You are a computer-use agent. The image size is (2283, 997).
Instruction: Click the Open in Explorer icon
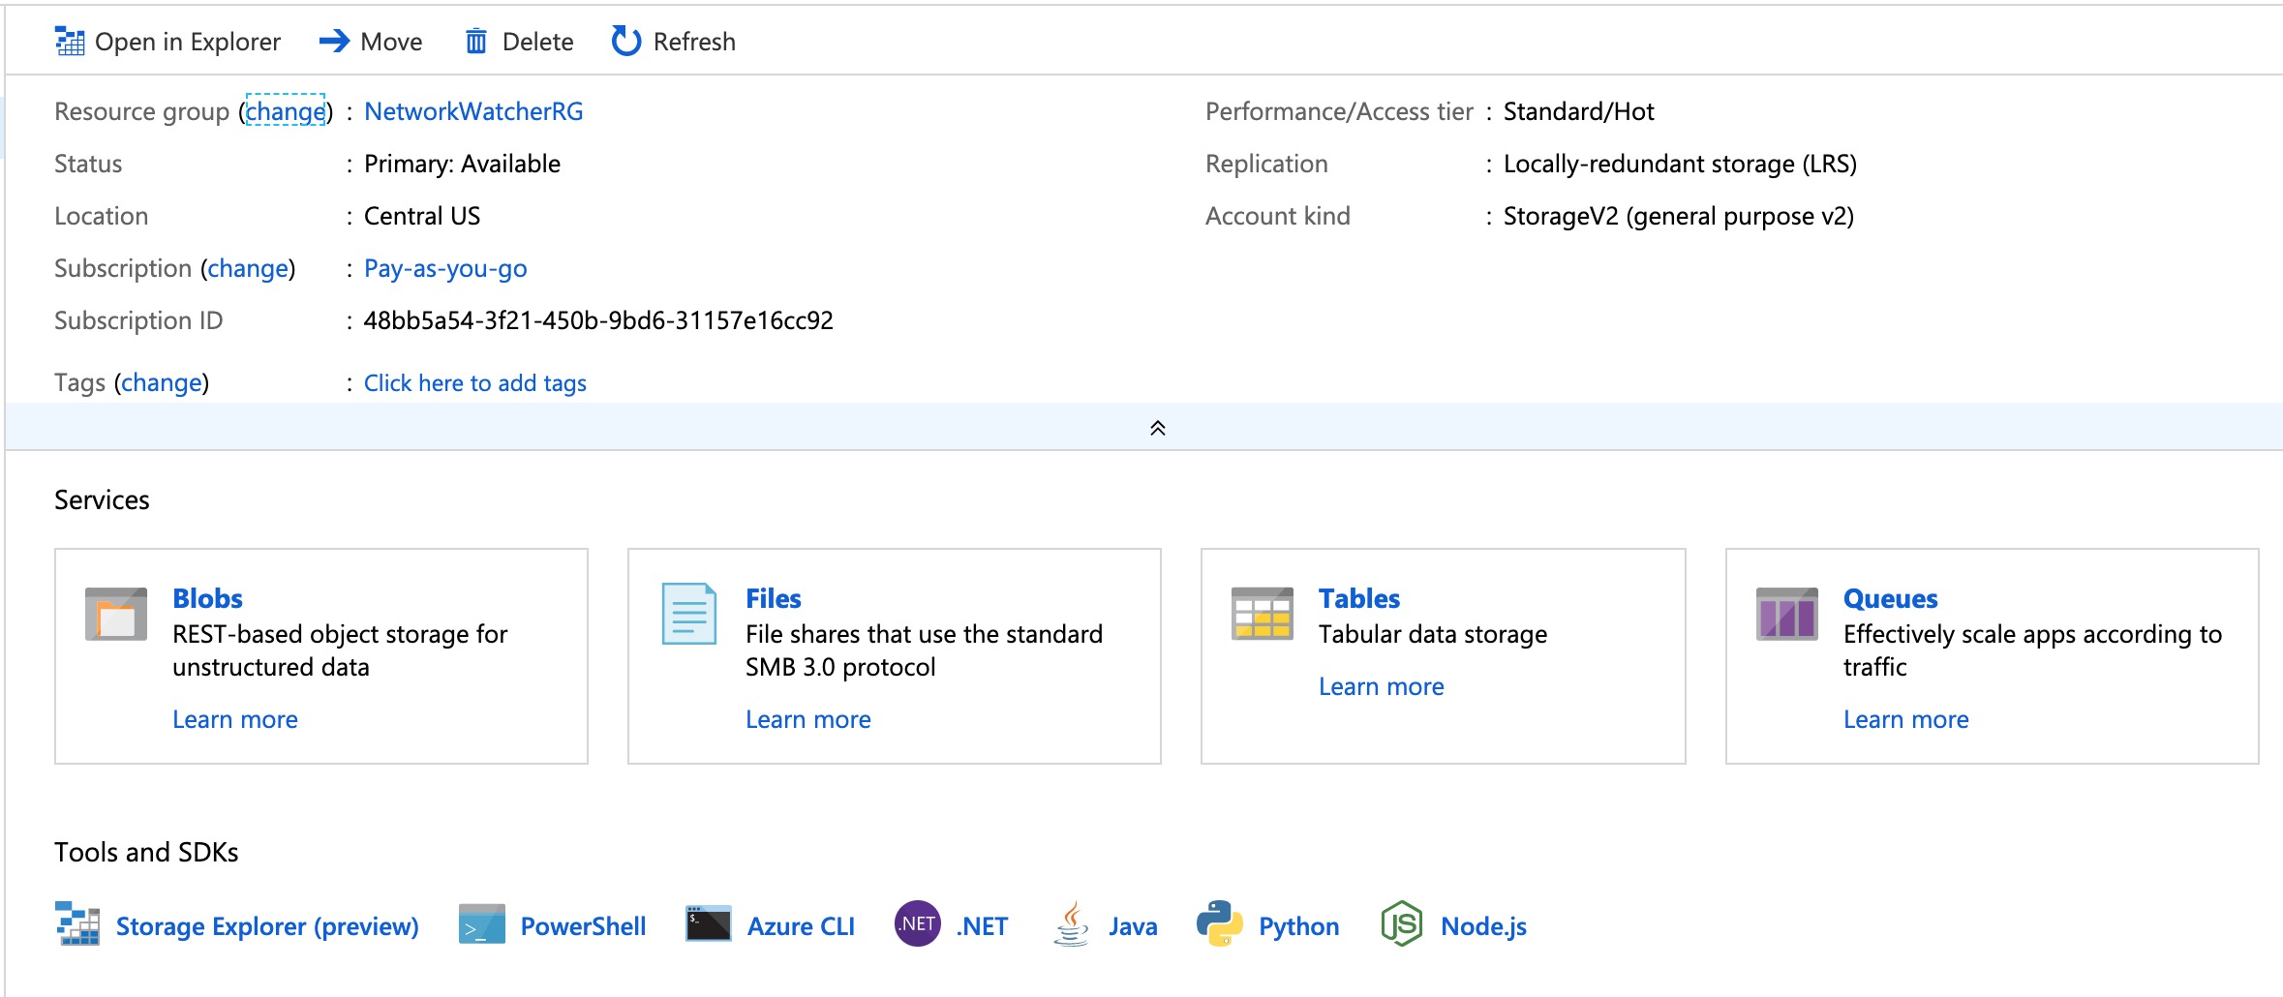pos(70,42)
